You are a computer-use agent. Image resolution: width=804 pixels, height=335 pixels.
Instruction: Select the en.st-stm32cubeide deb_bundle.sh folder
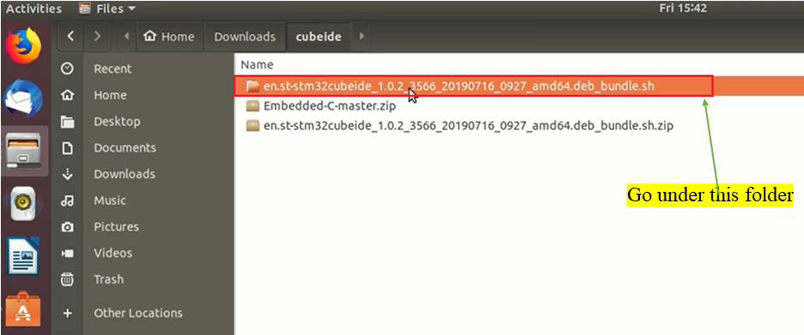(519, 86)
